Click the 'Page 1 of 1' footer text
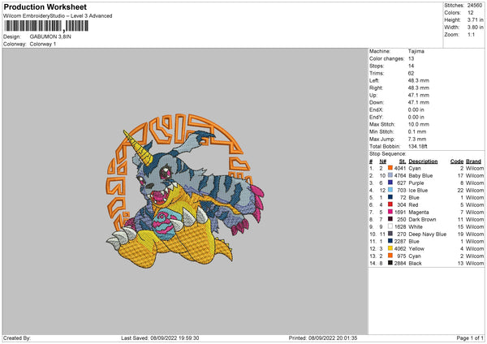Viewport: 487px width, 344px height. [x=470, y=338]
